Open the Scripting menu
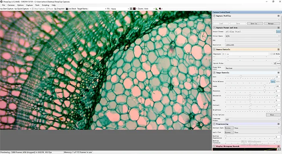Viewport: 282px width, 154px height. point(46,5)
